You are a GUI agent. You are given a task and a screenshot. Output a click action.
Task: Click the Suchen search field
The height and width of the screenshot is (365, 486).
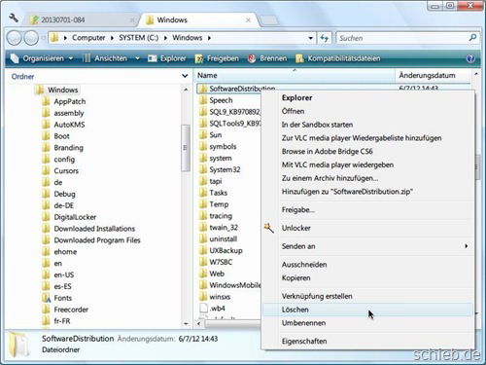tap(401, 38)
